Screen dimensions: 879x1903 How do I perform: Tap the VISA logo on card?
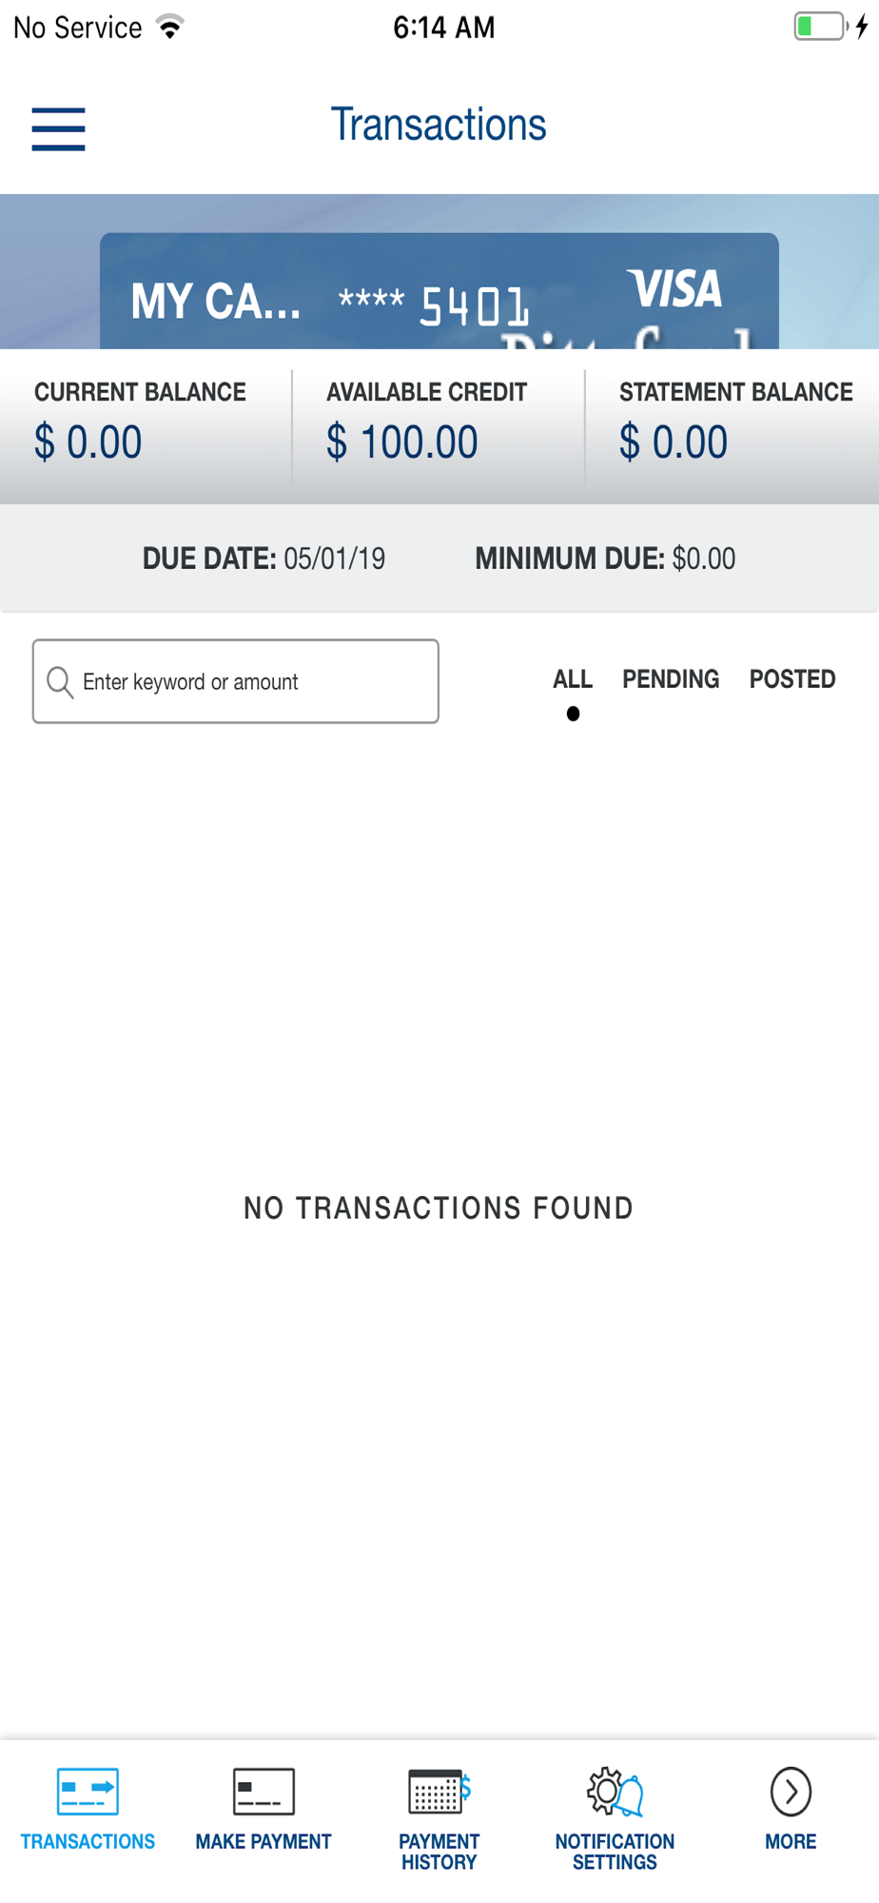pos(674,289)
